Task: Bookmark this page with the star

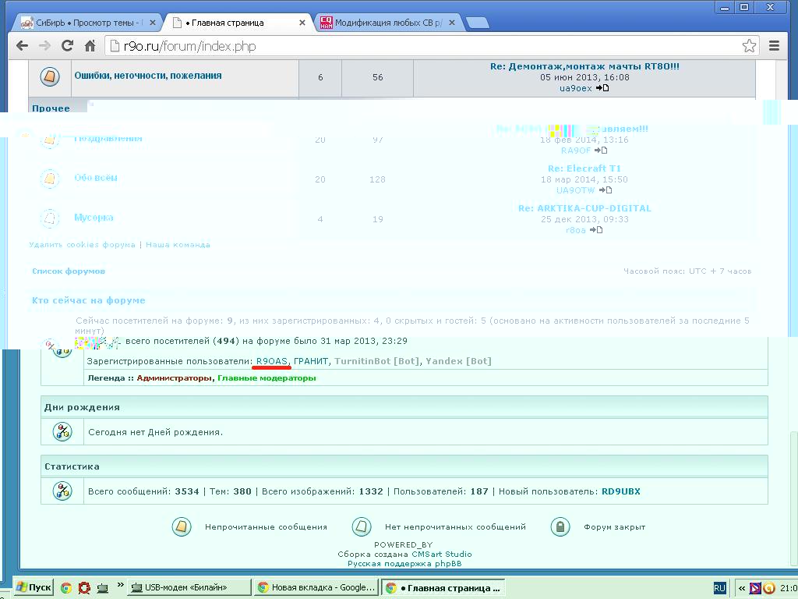Action: (749, 46)
